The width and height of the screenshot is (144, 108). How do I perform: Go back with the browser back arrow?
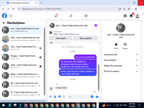tap(3, 9)
